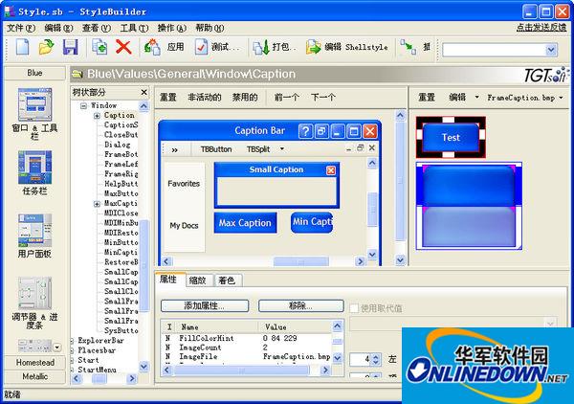Expand the MaxCapti tree node

[x=97, y=204]
